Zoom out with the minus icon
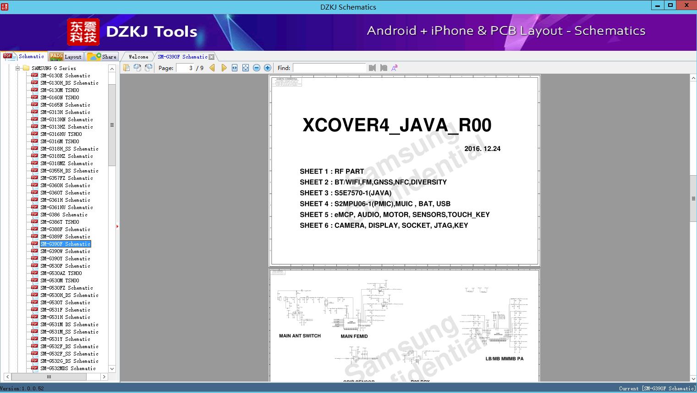 [257, 68]
